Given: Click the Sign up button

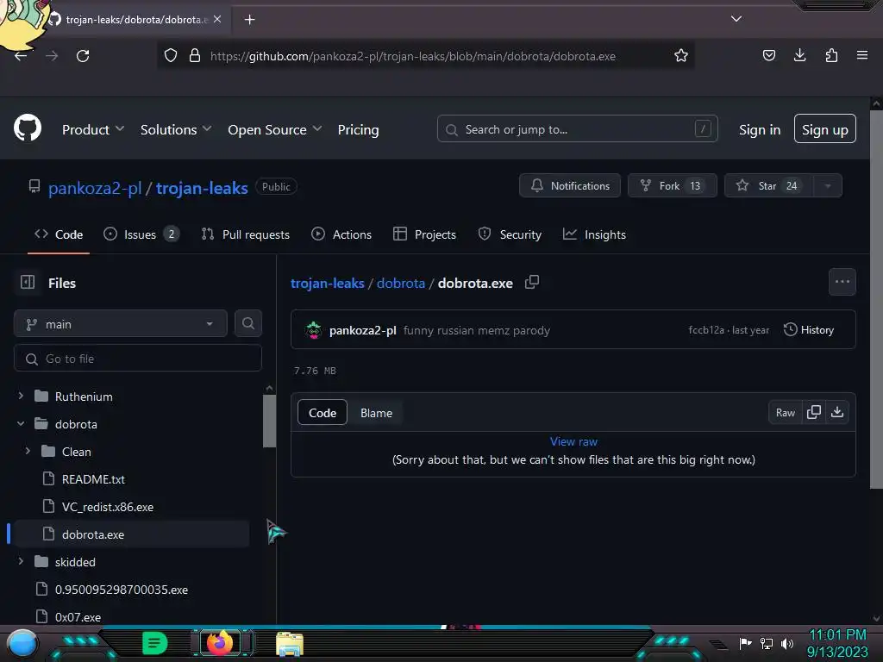Looking at the screenshot, I should pyautogui.click(x=825, y=129).
